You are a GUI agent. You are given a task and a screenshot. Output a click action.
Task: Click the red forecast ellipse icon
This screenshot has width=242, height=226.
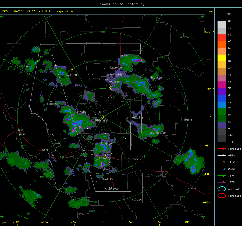click(x=222, y=196)
